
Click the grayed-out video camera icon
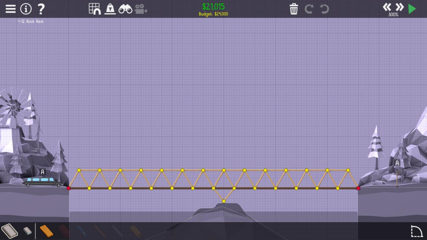click(x=141, y=9)
